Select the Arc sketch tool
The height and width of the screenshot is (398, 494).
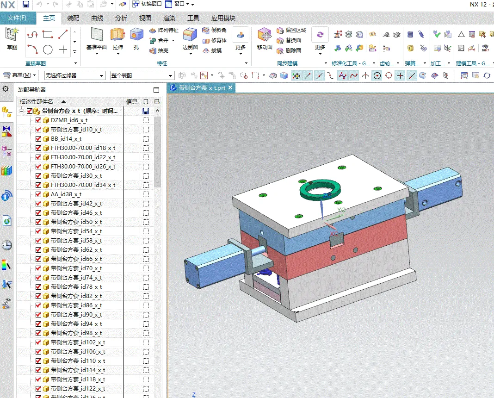click(32, 50)
